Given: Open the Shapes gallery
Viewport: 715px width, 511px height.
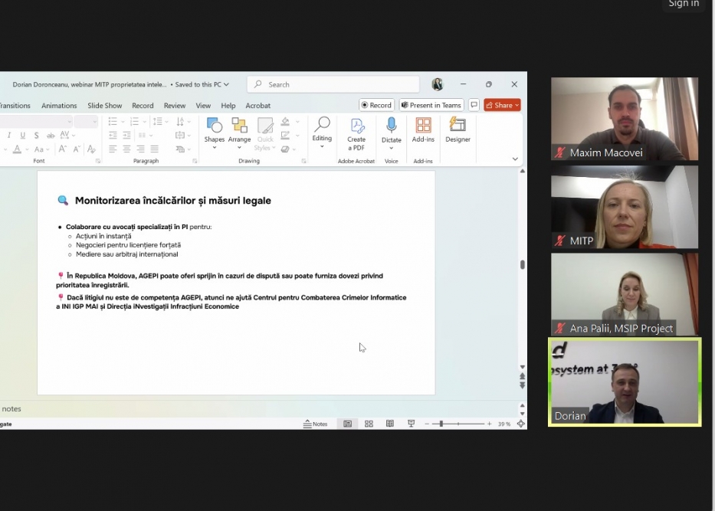Looking at the screenshot, I should [215, 130].
